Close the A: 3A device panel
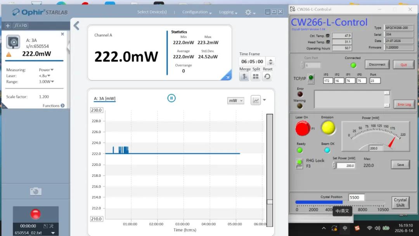 pos(62,34)
